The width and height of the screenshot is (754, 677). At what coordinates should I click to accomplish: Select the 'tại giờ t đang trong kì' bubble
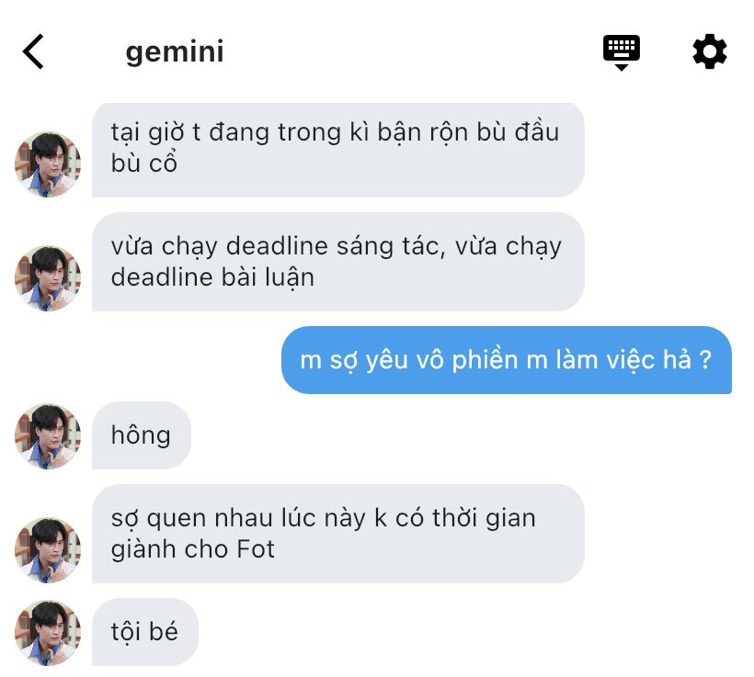pyautogui.click(x=338, y=150)
